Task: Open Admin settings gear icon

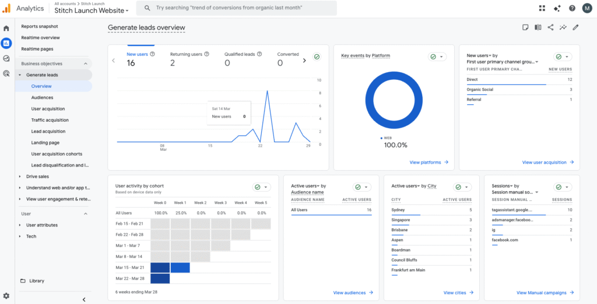Action: (6, 296)
